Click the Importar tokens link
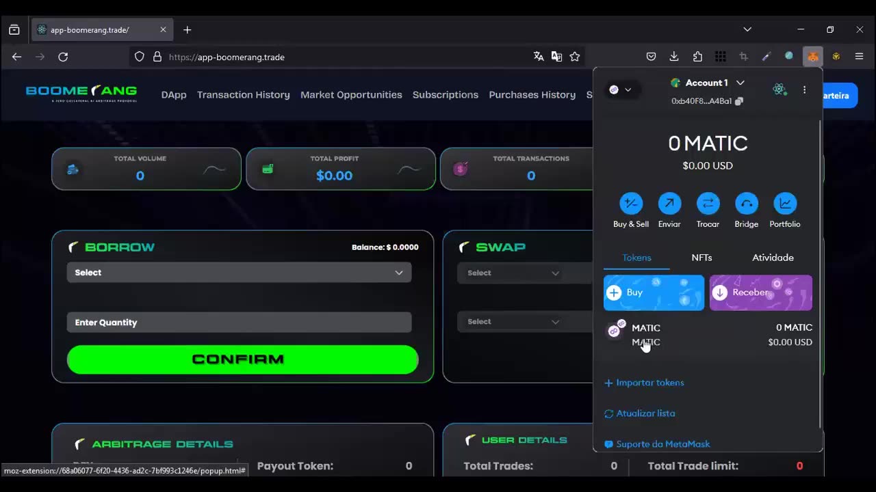The image size is (876, 492). pos(644,383)
